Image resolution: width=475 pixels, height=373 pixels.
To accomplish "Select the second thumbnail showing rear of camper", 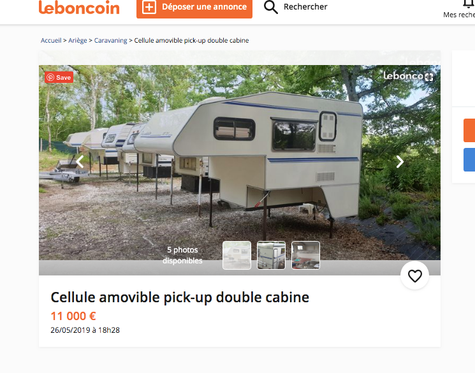I will coord(271,255).
